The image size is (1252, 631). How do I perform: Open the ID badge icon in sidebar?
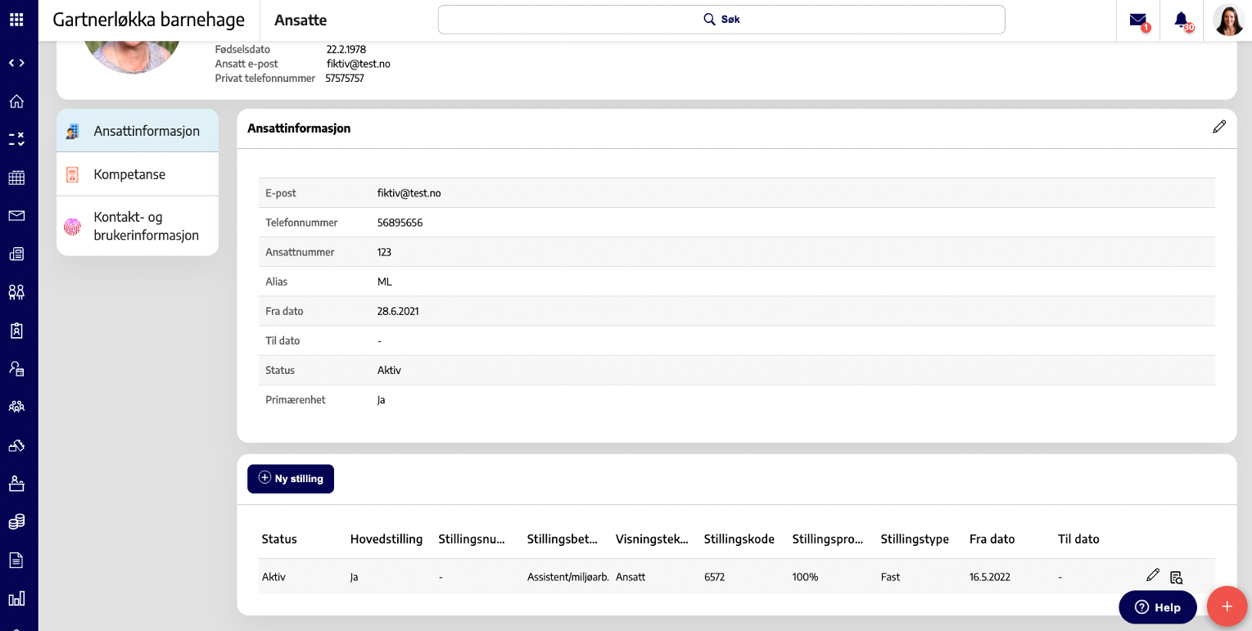(x=16, y=331)
